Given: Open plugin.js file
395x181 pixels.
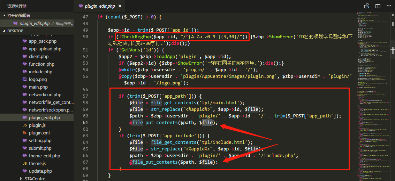Looking at the screenshot, I should pos(37,125).
